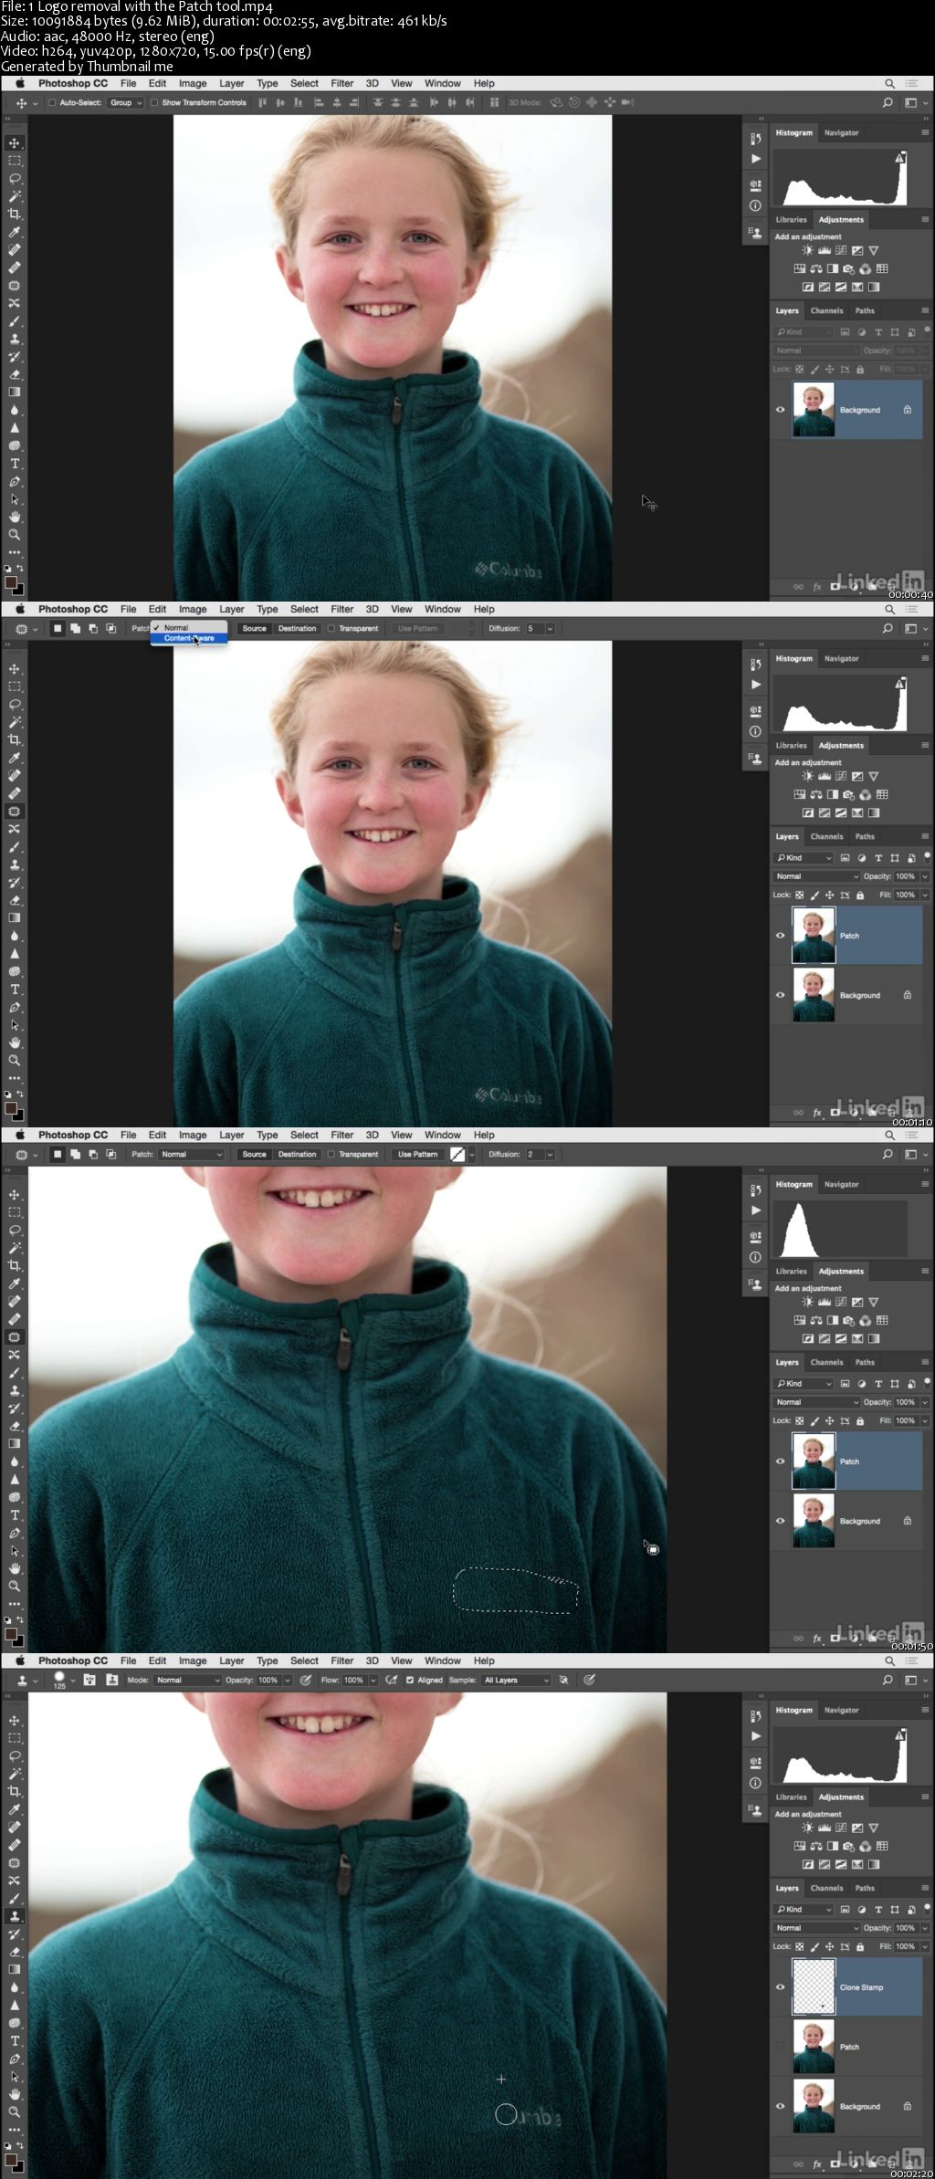Viewport: 935px width, 2179px height.
Task: Click foreground color swatch in 00:01:50 frame
Action: pos(11,1634)
